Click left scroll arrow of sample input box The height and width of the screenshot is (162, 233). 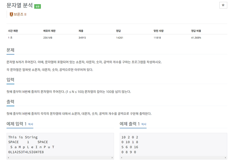click(8, 158)
